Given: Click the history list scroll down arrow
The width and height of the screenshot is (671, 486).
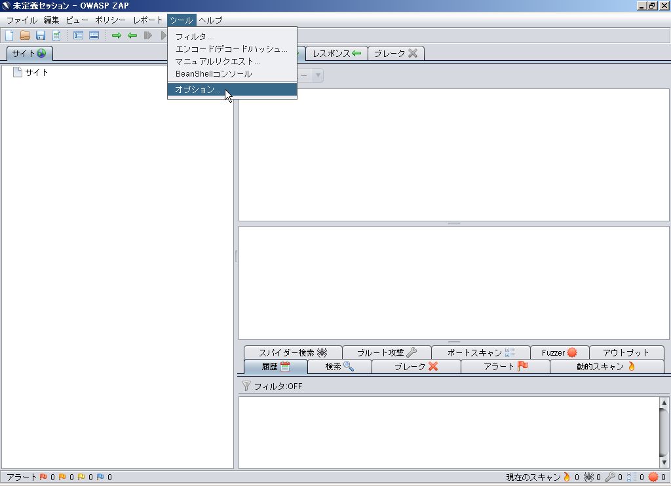Looking at the screenshot, I should pyautogui.click(x=664, y=462).
